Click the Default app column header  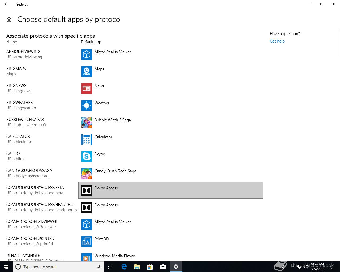91,42
